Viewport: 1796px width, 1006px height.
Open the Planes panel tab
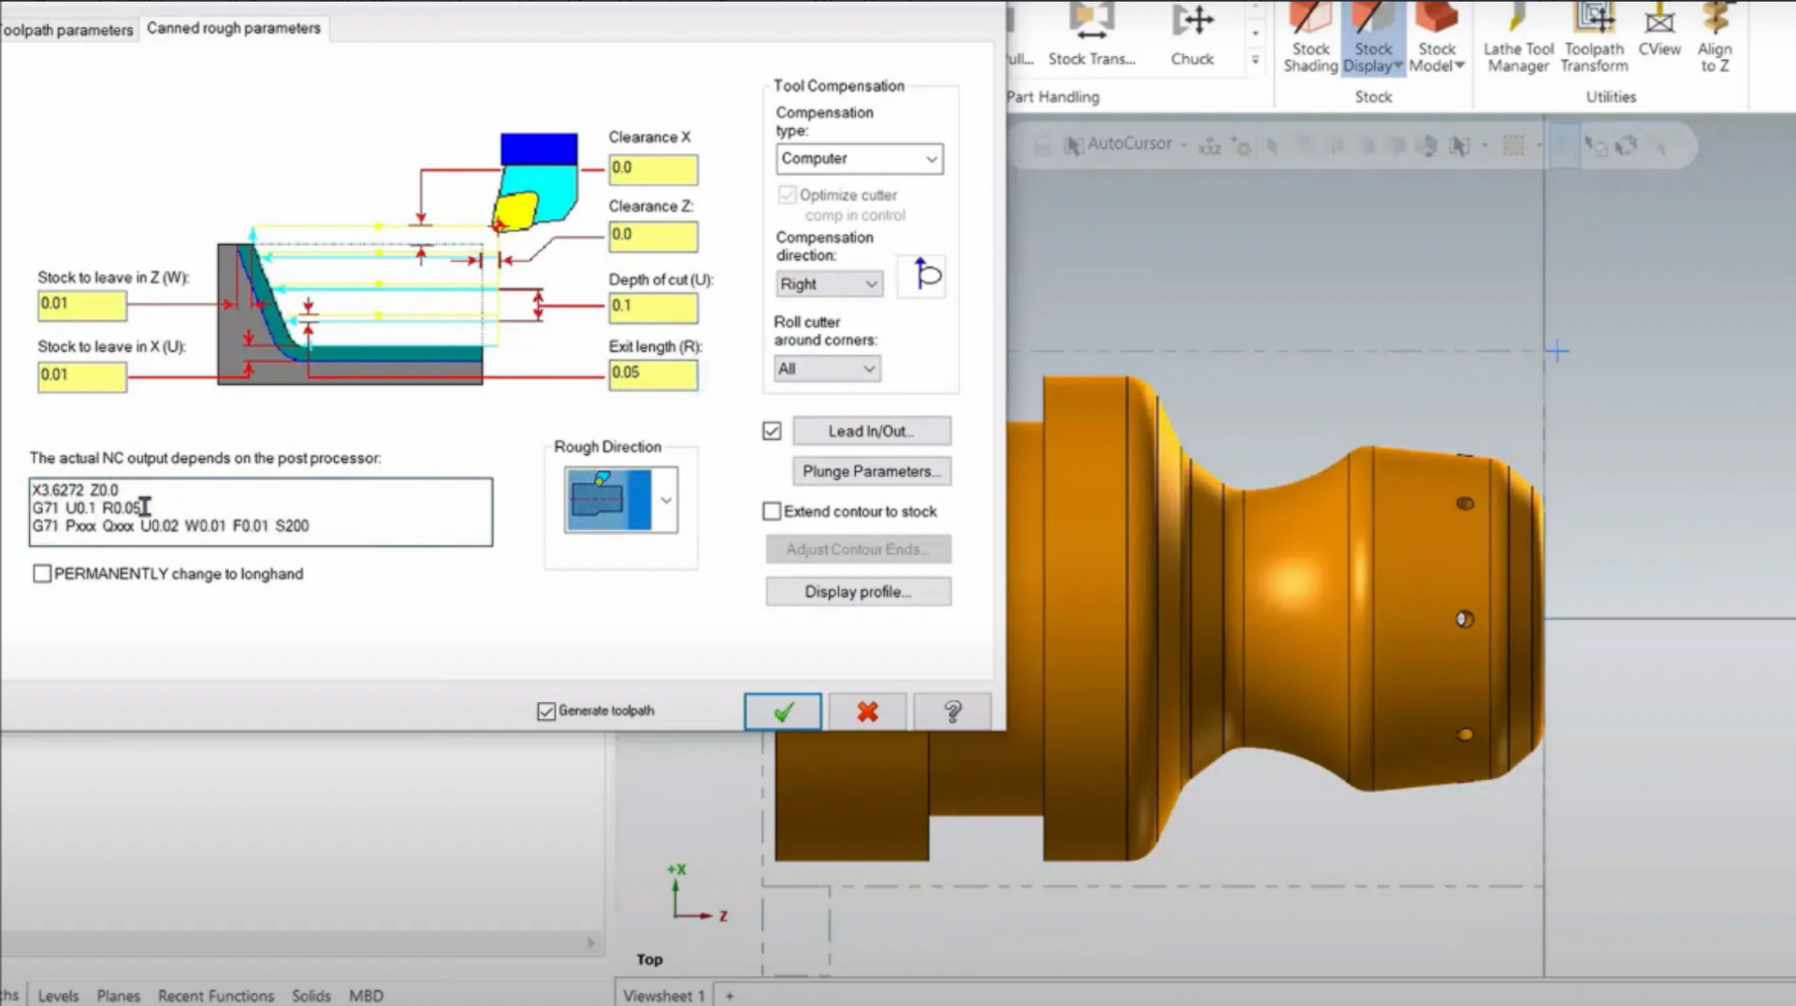point(118,996)
